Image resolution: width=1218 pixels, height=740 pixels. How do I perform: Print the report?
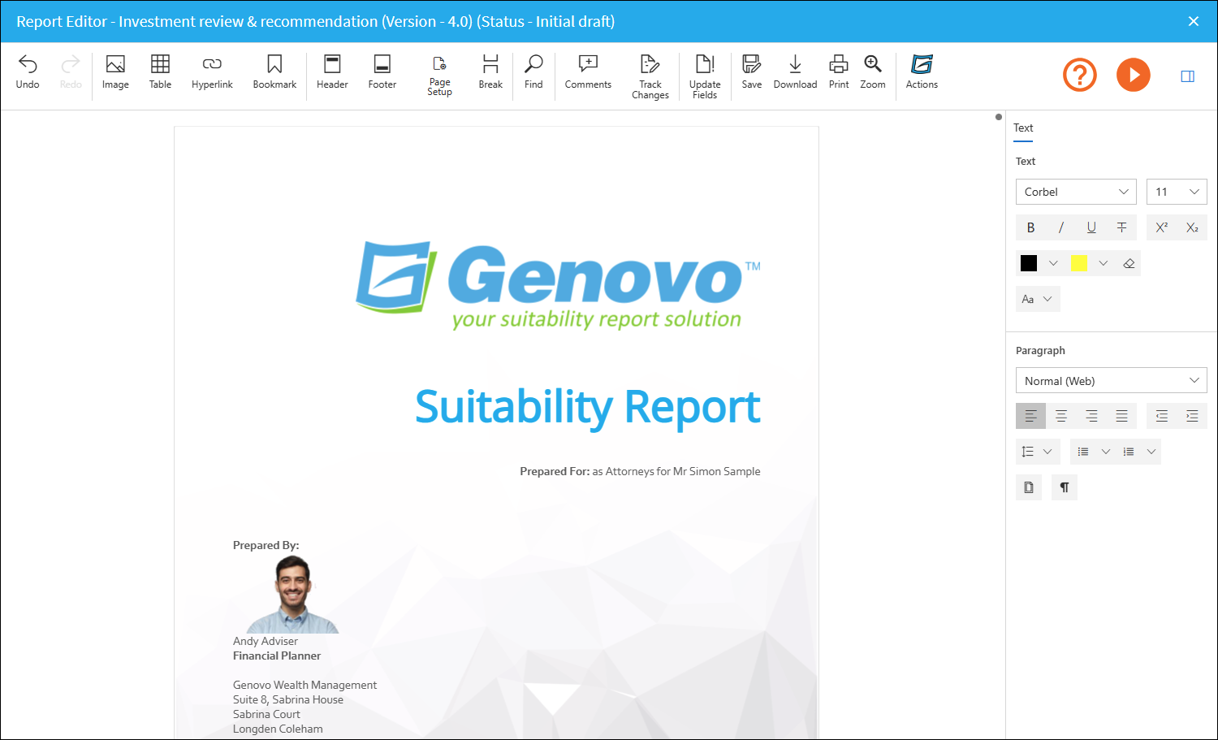[x=839, y=72]
